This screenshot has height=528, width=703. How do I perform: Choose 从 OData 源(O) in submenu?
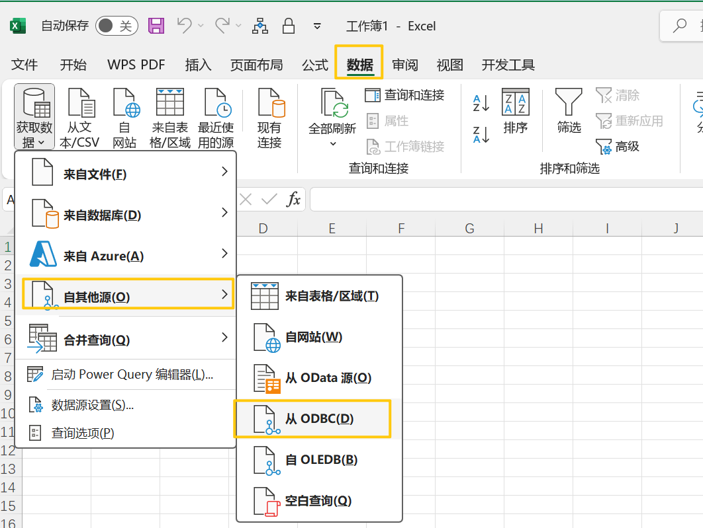tap(319, 377)
